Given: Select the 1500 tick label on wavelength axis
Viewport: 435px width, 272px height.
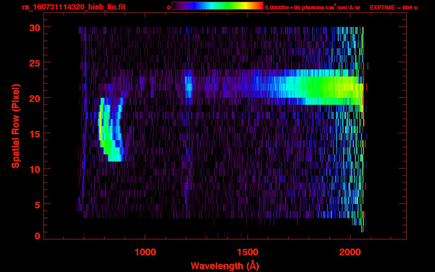Looking at the screenshot, I should [x=247, y=252].
